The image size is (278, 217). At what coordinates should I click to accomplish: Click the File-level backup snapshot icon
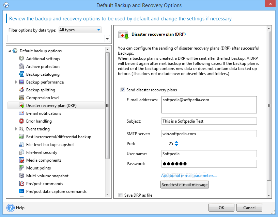tap(21, 144)
